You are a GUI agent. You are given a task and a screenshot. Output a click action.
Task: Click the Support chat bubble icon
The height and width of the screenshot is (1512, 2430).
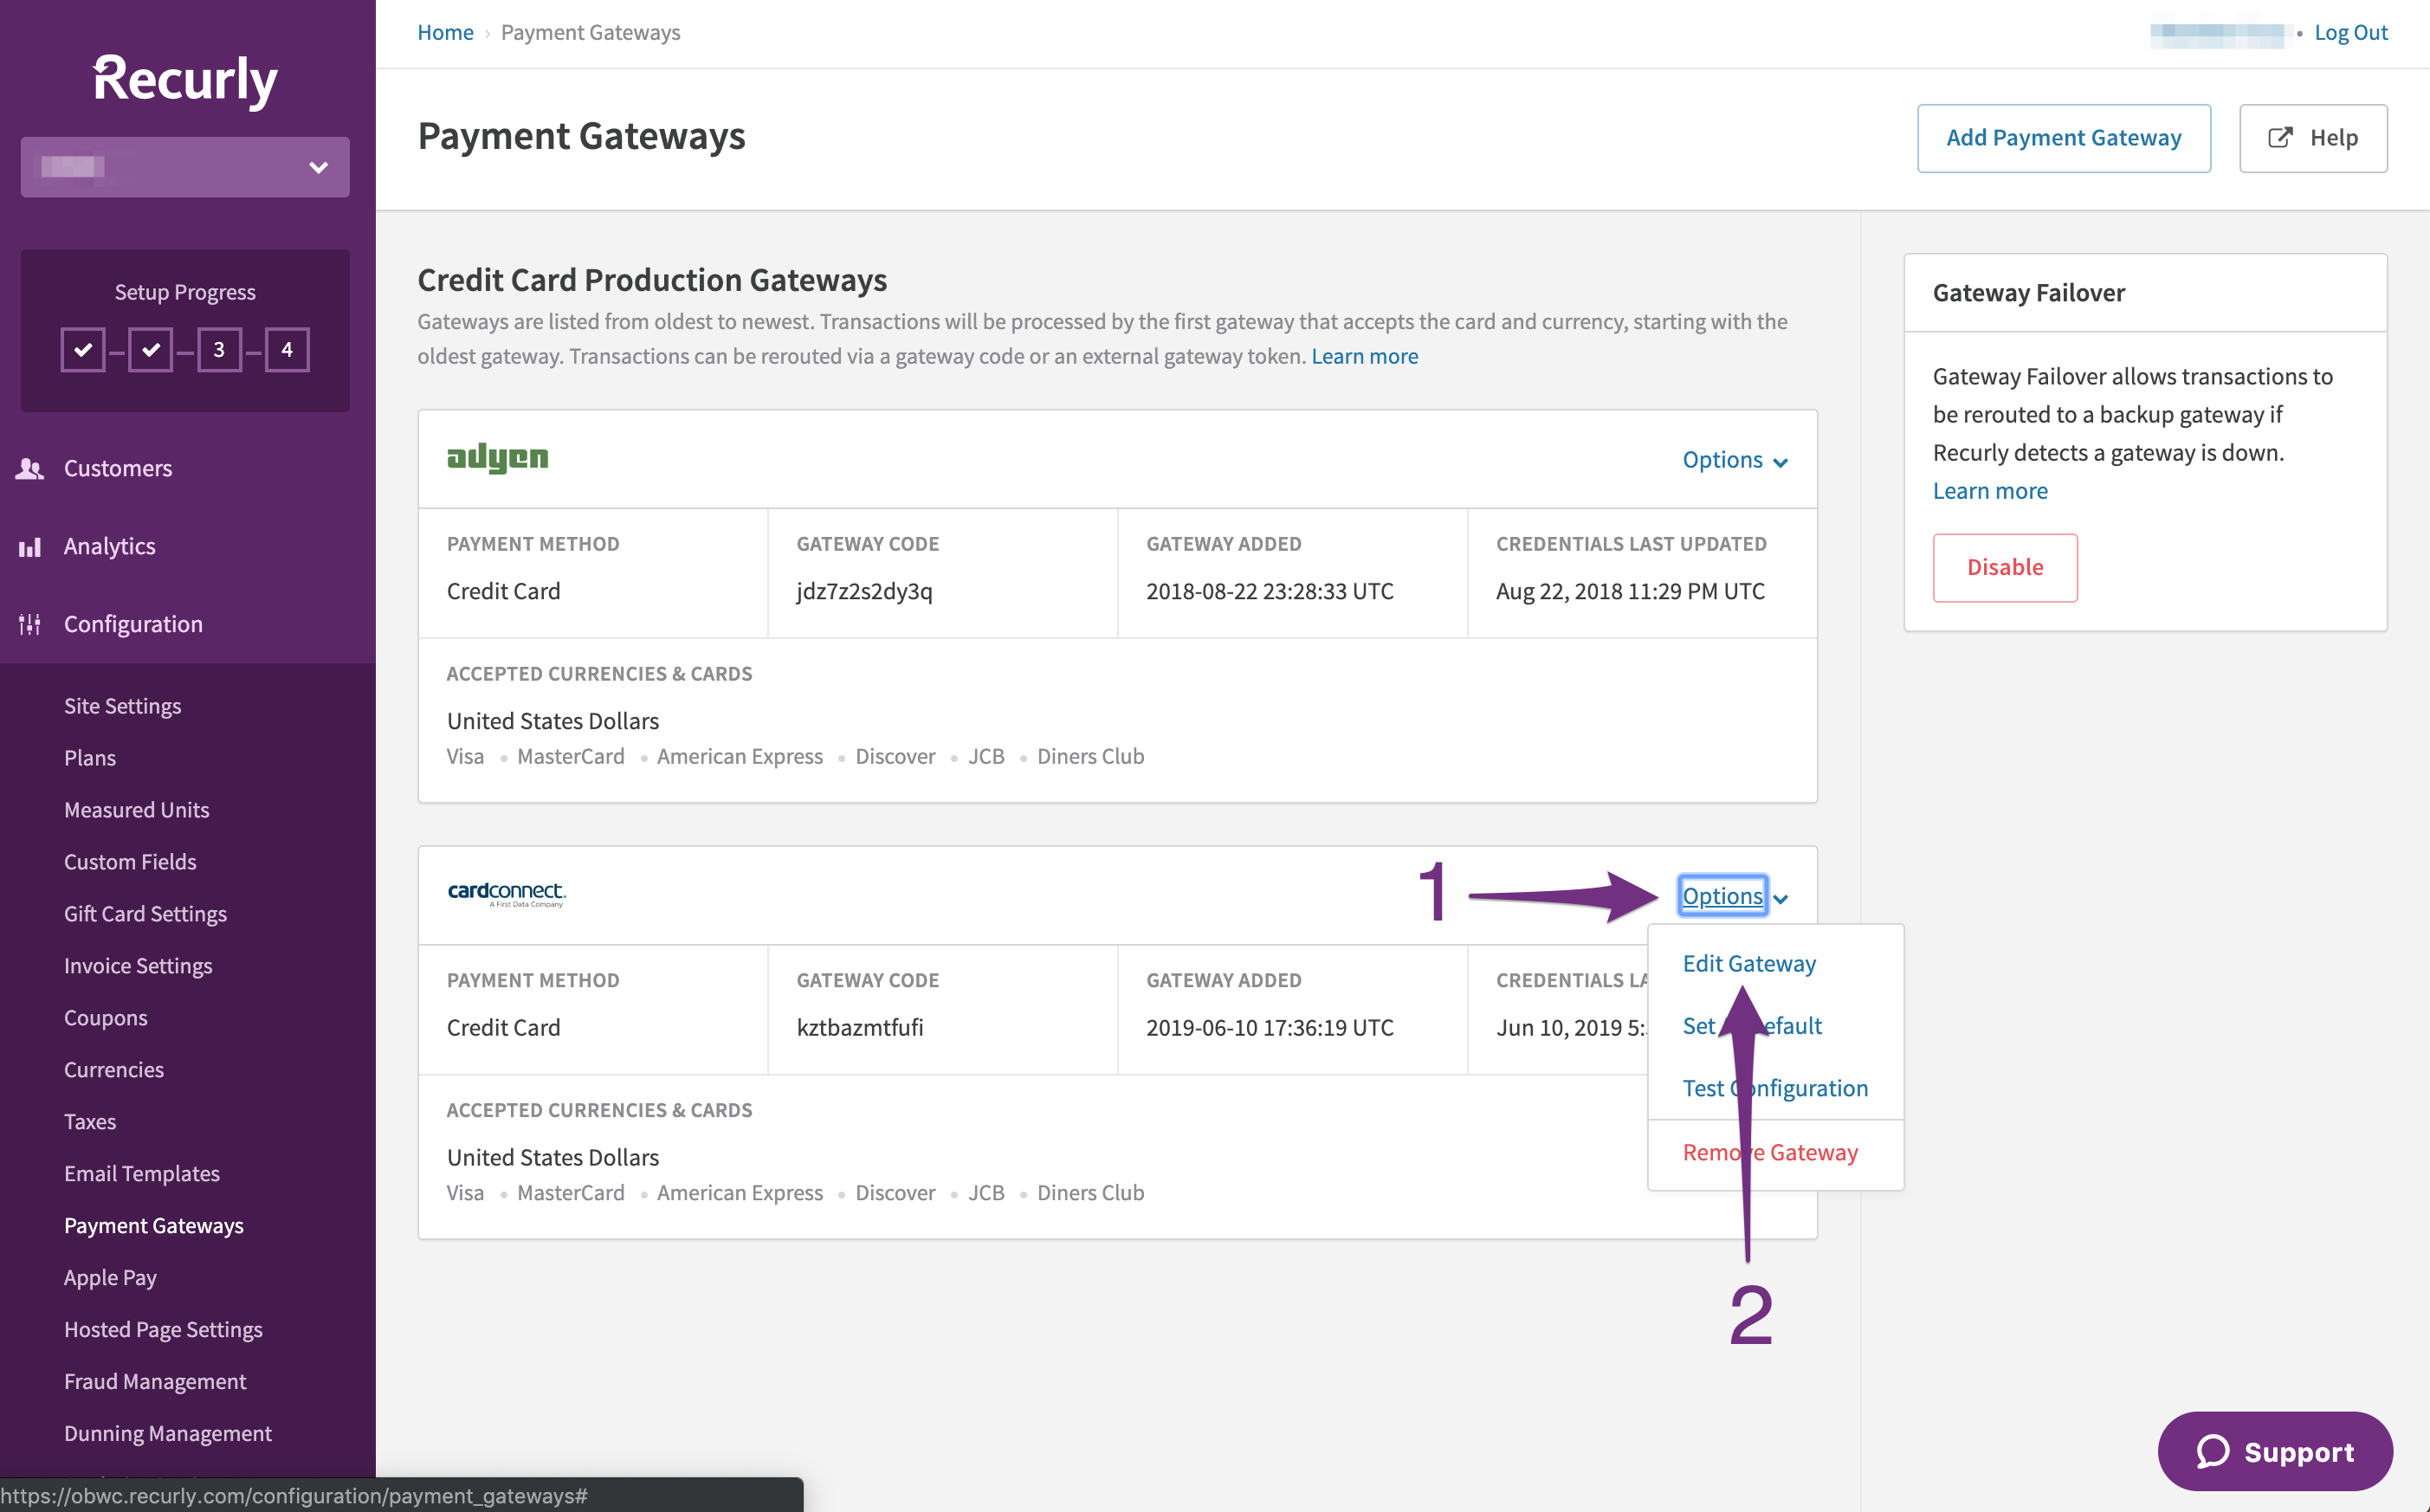tap(2213, 1451)
